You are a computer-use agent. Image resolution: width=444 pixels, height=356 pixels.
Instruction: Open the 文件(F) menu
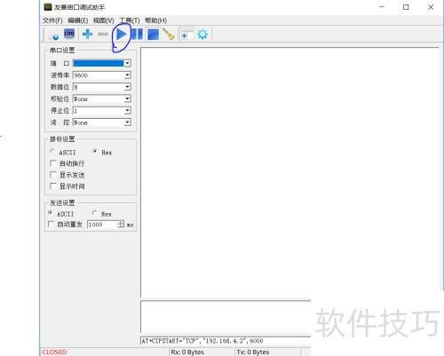(52, 20)
